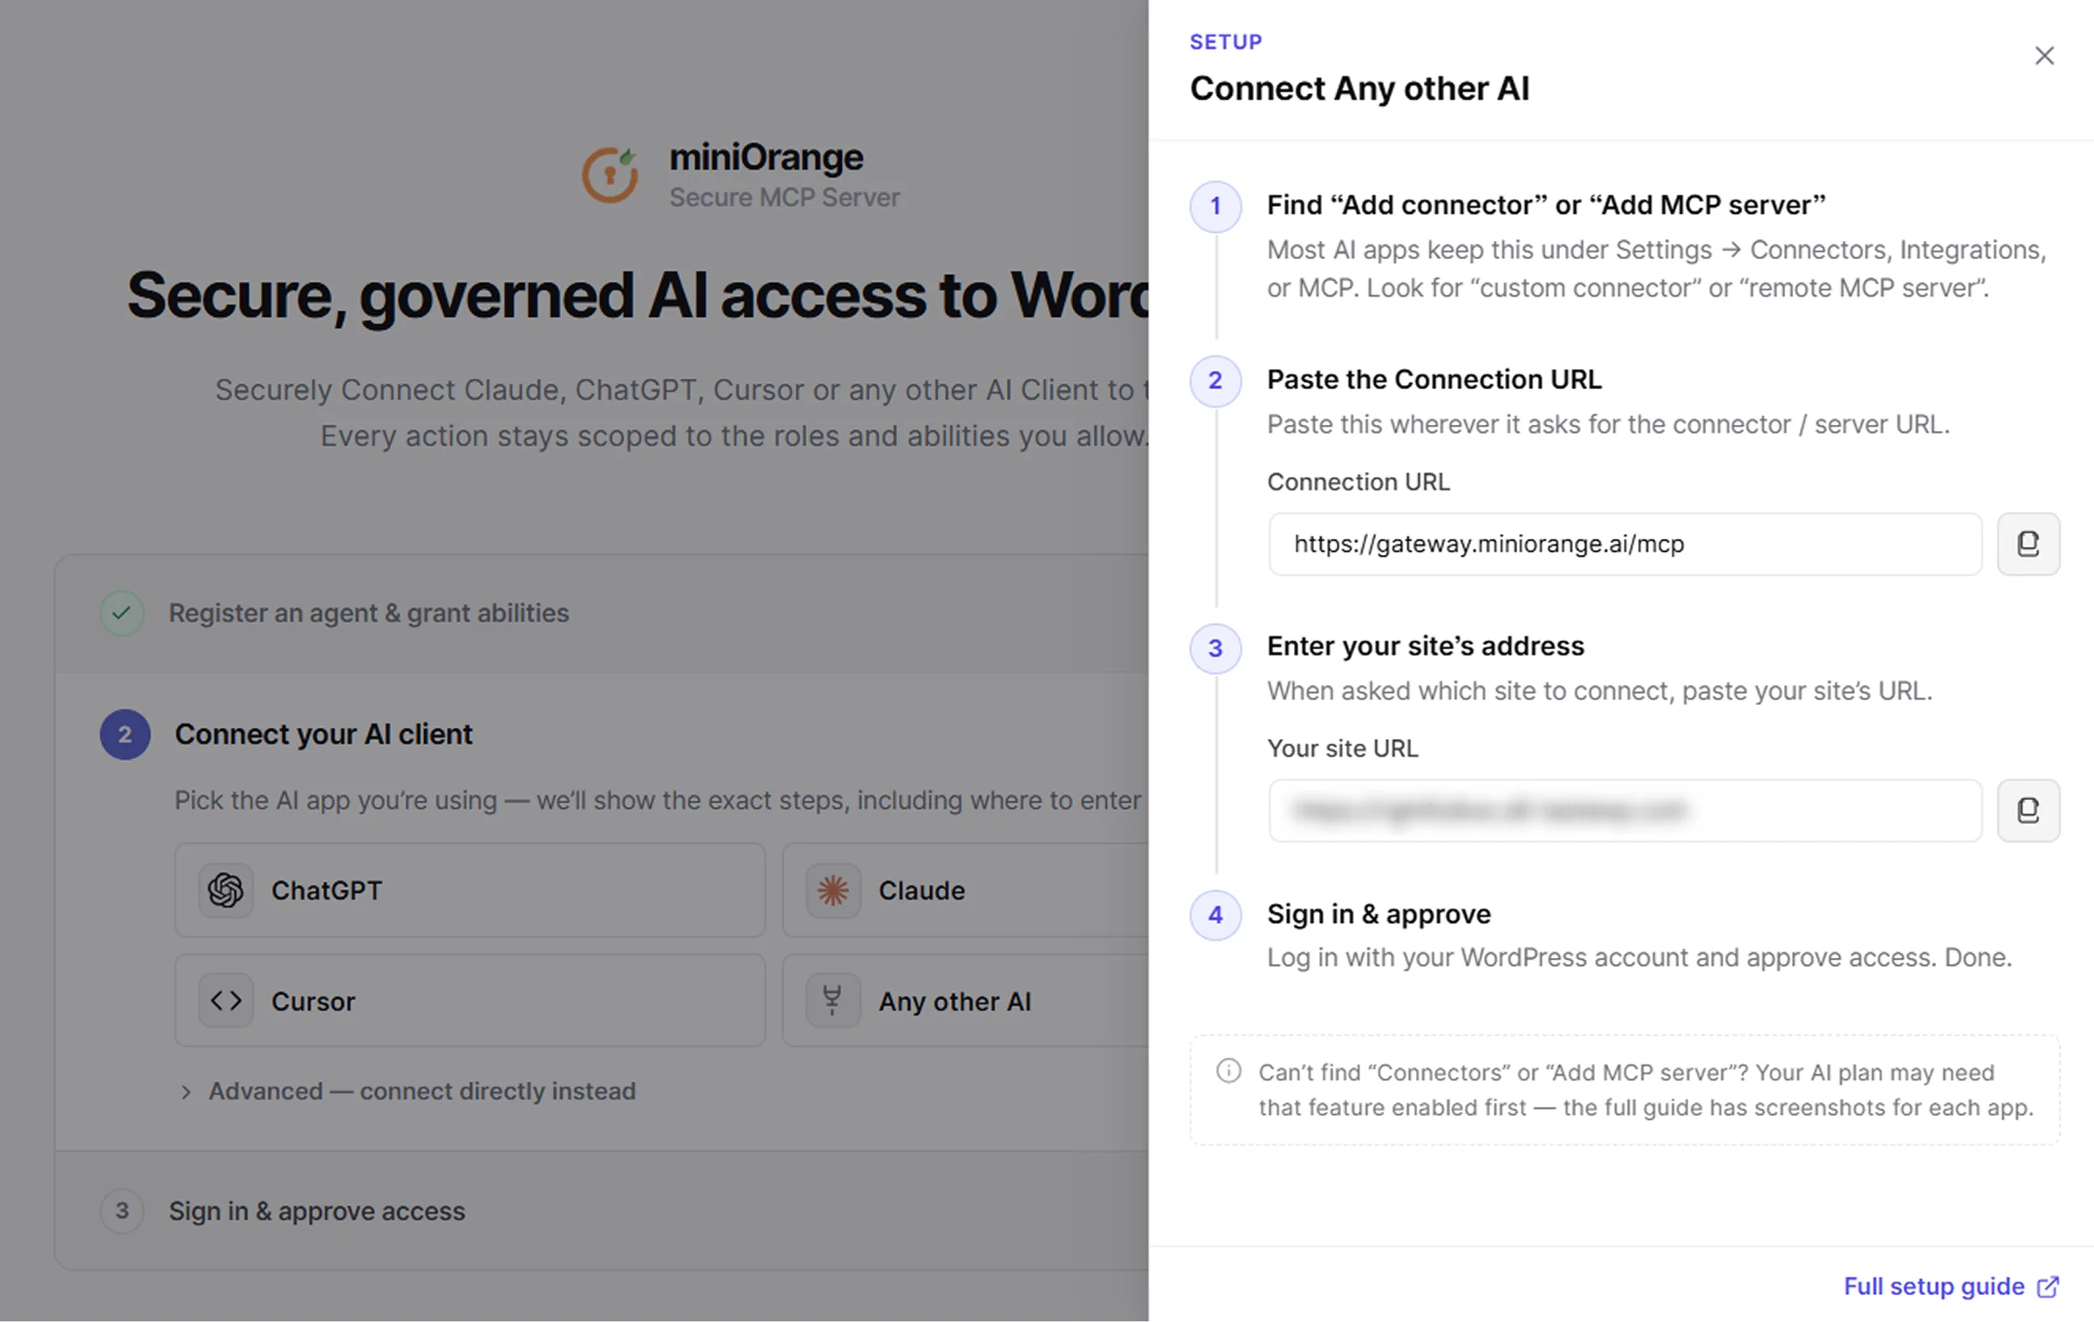Open the Register an agent & grant abilities step
This screenshot has height=1322, width=2094.
[602, 613]
